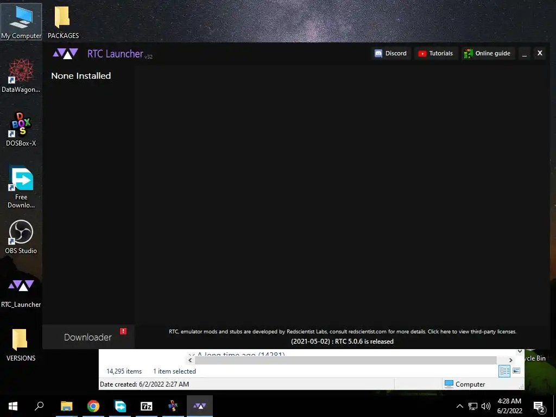This screenshot has width=556, height=417.
Task: Select the OBS Studio desktop shortcut
Action: pyautogui.click(x=21, y=237)
